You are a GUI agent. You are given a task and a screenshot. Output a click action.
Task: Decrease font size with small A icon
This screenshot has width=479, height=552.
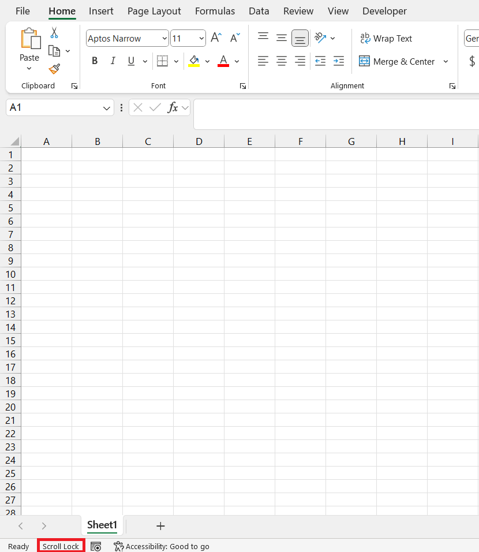[235, 38]
